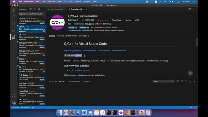Open the Run and Debug view
208x117 pixels.
(x=14, y=30)
